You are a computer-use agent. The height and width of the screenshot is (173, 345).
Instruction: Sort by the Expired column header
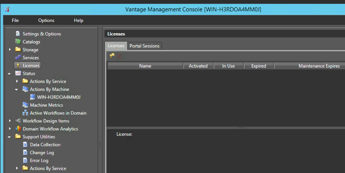(258, 66)
